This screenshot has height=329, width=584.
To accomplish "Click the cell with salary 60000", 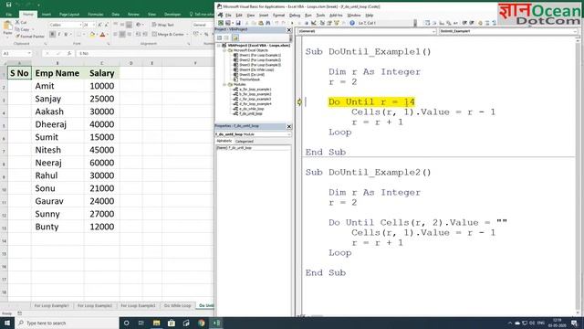I will pyautogui.click(x=101, y=163).
